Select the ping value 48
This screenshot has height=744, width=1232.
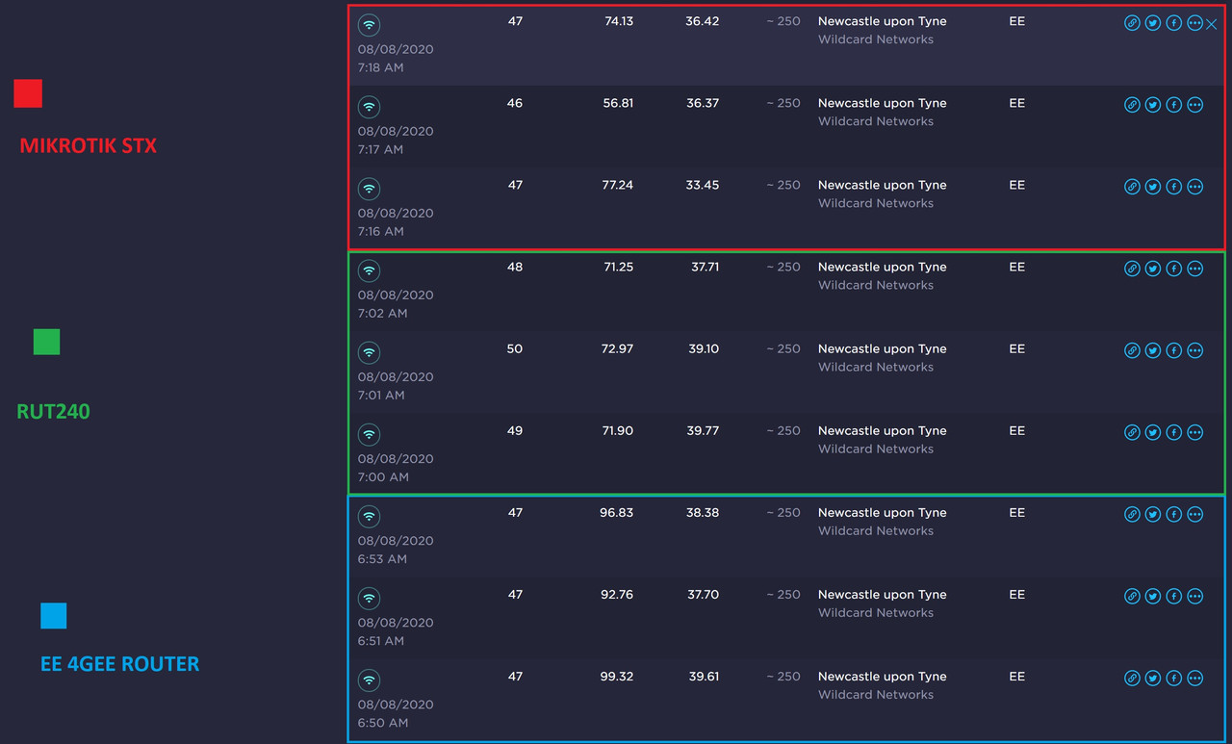point(515,268)
